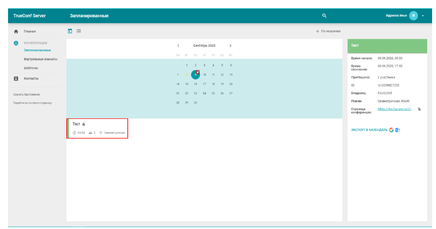The width and height of the screenshot is (436, 229).
Task: Switch to calendar view icon
Action: coord(70,31)
